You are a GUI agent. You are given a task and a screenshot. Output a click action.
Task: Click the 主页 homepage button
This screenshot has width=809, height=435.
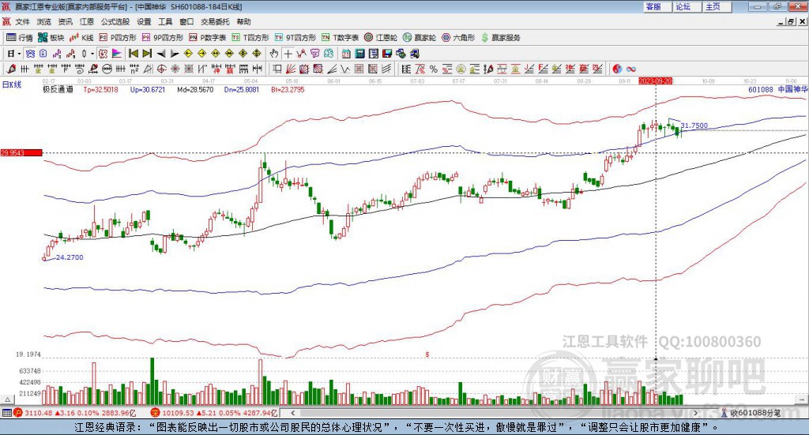point(716,6)
